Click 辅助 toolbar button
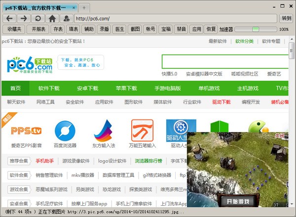The image size is (296, 217). pos(89,29)
